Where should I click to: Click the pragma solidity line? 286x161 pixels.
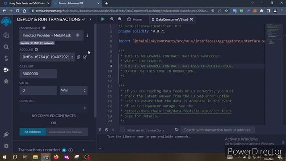coord(142,31)
